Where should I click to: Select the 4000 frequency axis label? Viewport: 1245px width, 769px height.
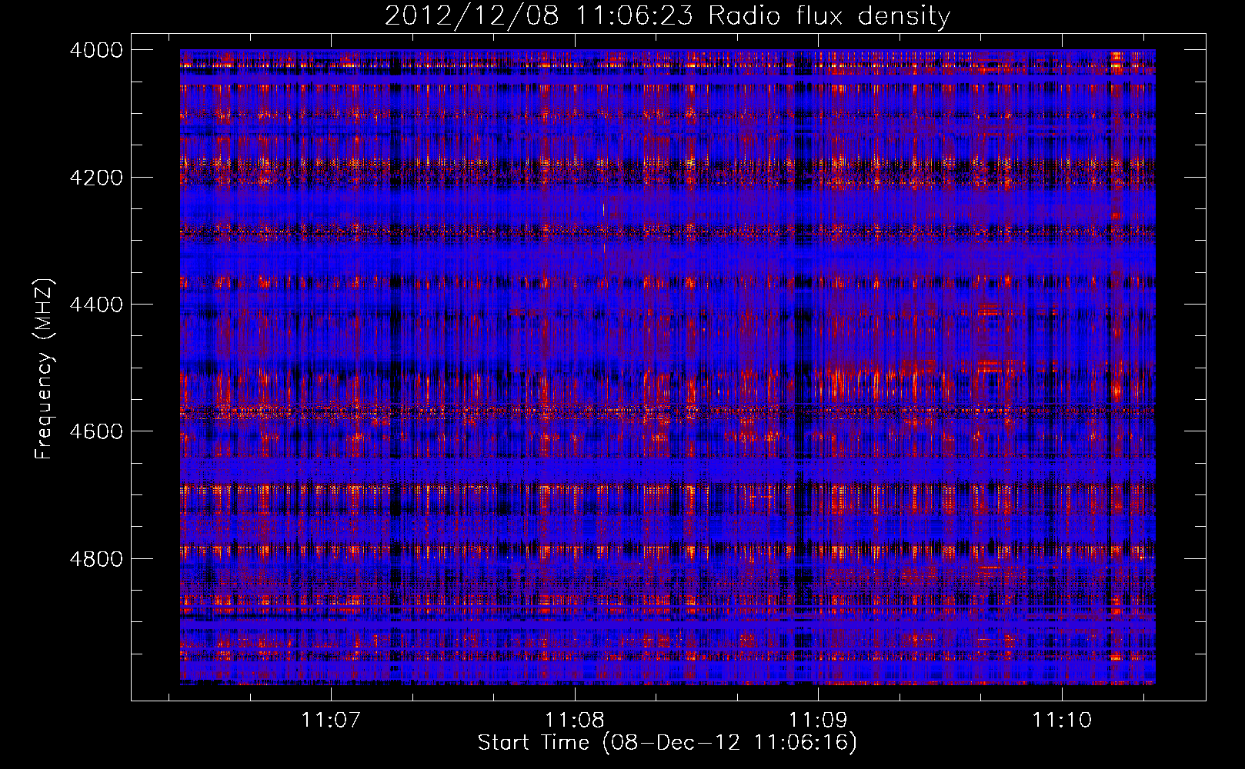[96, 50]
